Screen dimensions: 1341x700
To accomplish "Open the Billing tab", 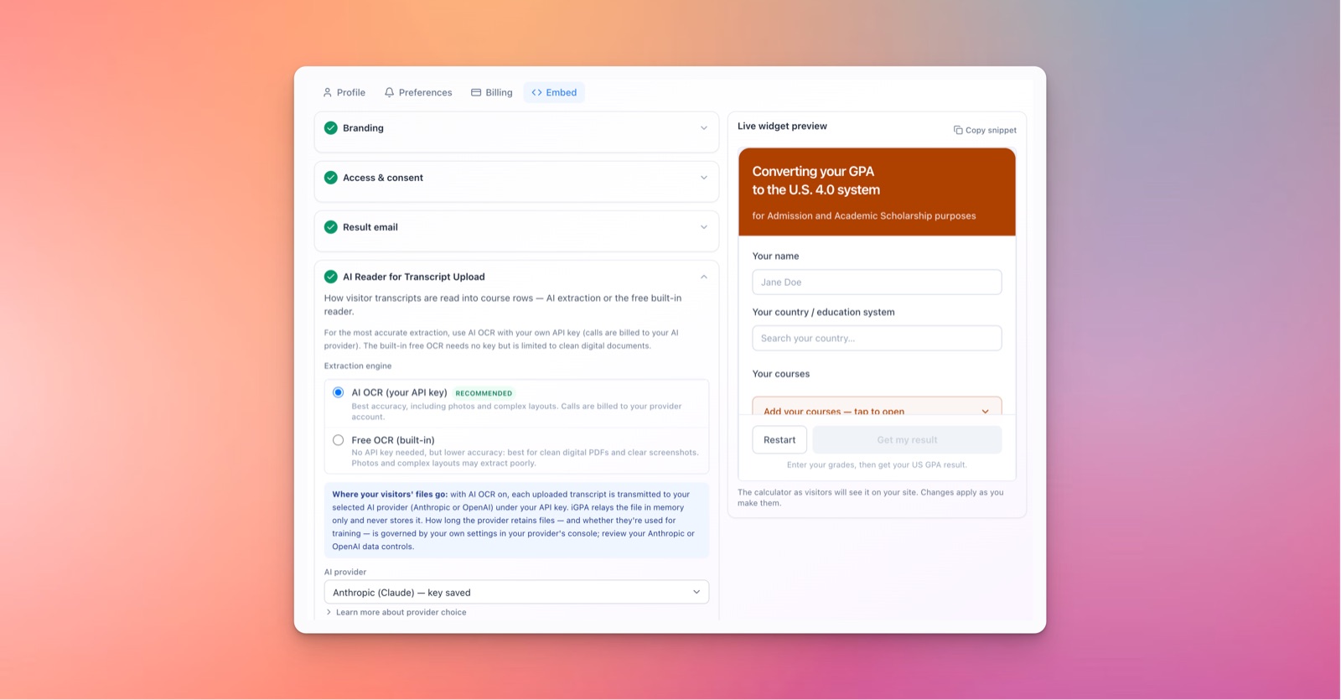I will coord(492,92).
